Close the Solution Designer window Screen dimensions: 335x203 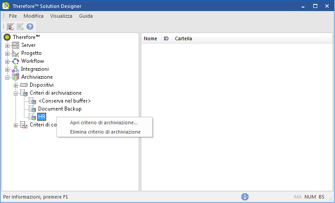tap(327, 6)
